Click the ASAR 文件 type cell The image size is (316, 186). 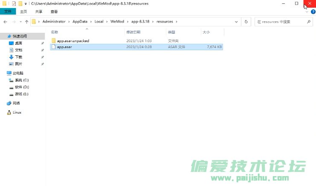pos(177,47)
